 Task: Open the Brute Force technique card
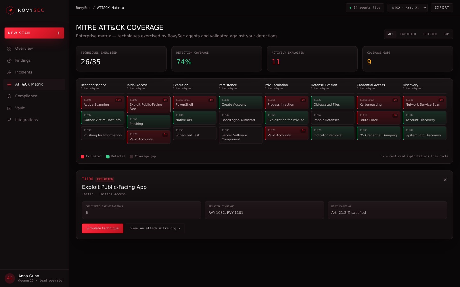point(379,118)
